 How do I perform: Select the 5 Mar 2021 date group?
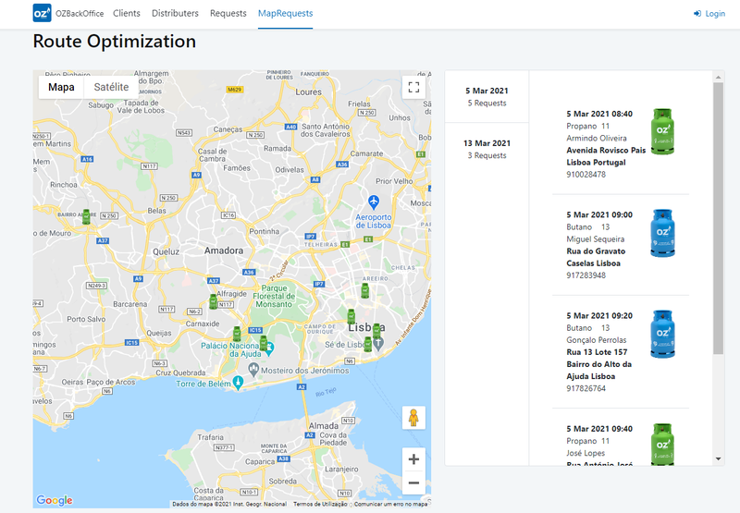point(487,97)
